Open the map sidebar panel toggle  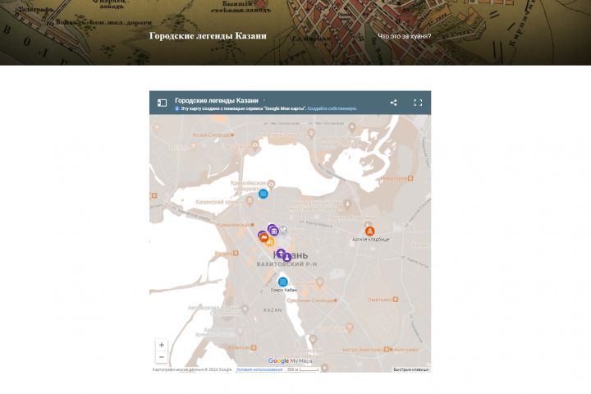click(162, 103)
